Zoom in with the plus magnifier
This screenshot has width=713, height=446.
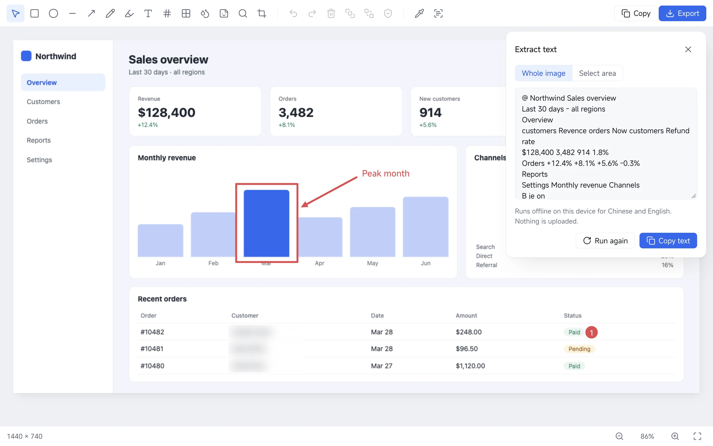click(x=675, y=436)
